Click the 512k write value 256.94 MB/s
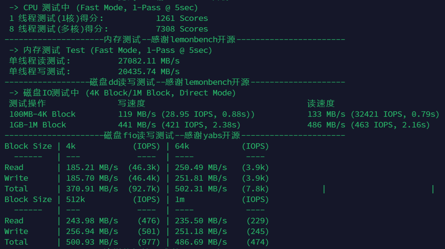This screenshot has width=445, height=249. point(92,231)
